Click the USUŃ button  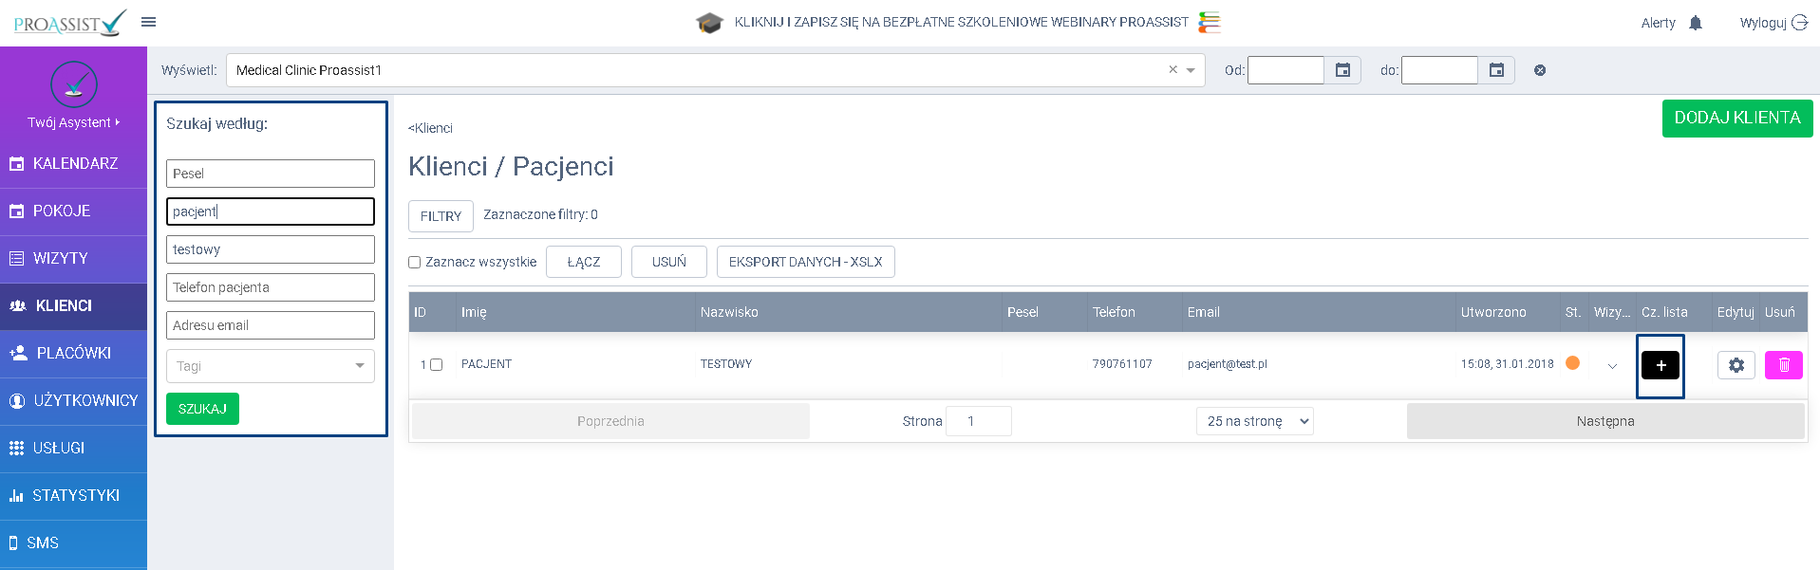pos(669,262)
